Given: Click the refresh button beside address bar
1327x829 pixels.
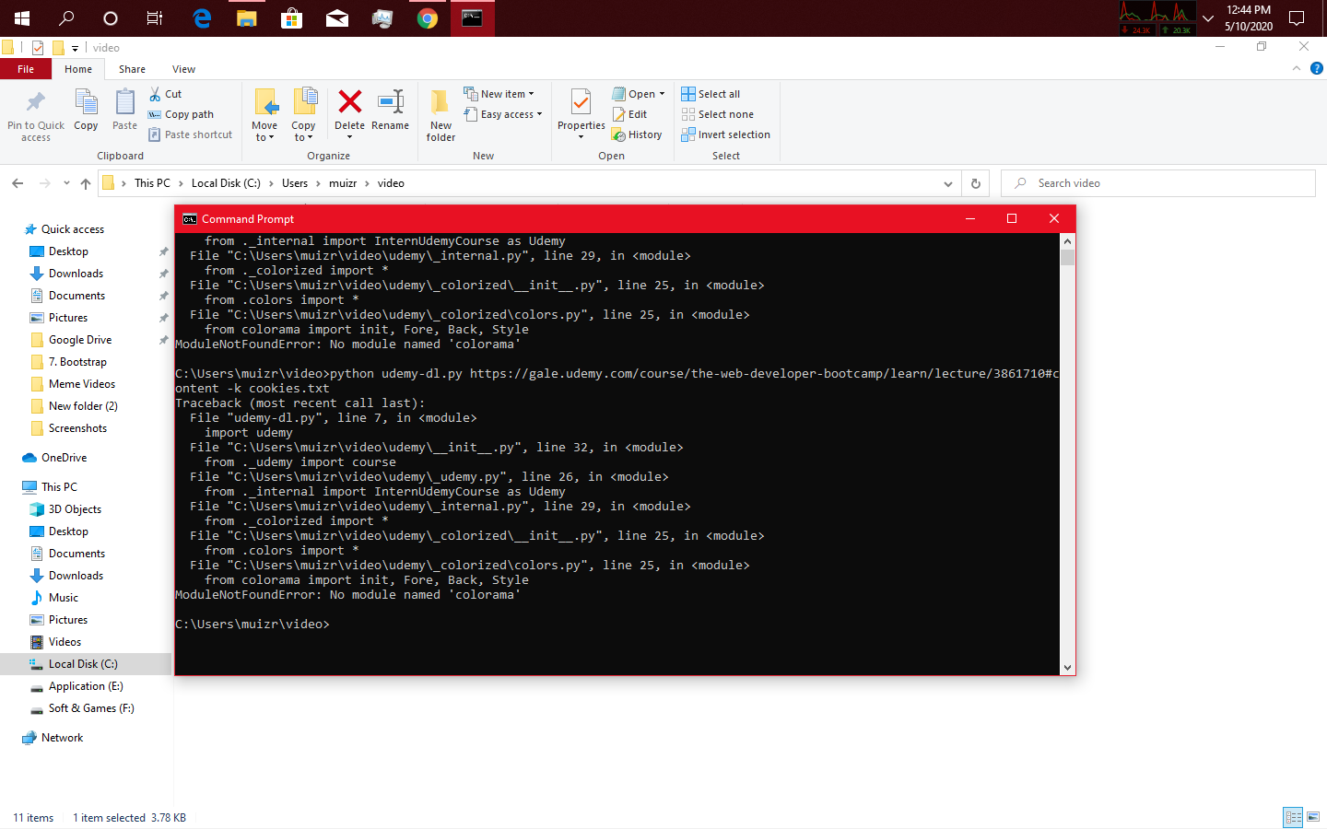Looking at the screenshot, I should tap(976, 183).
